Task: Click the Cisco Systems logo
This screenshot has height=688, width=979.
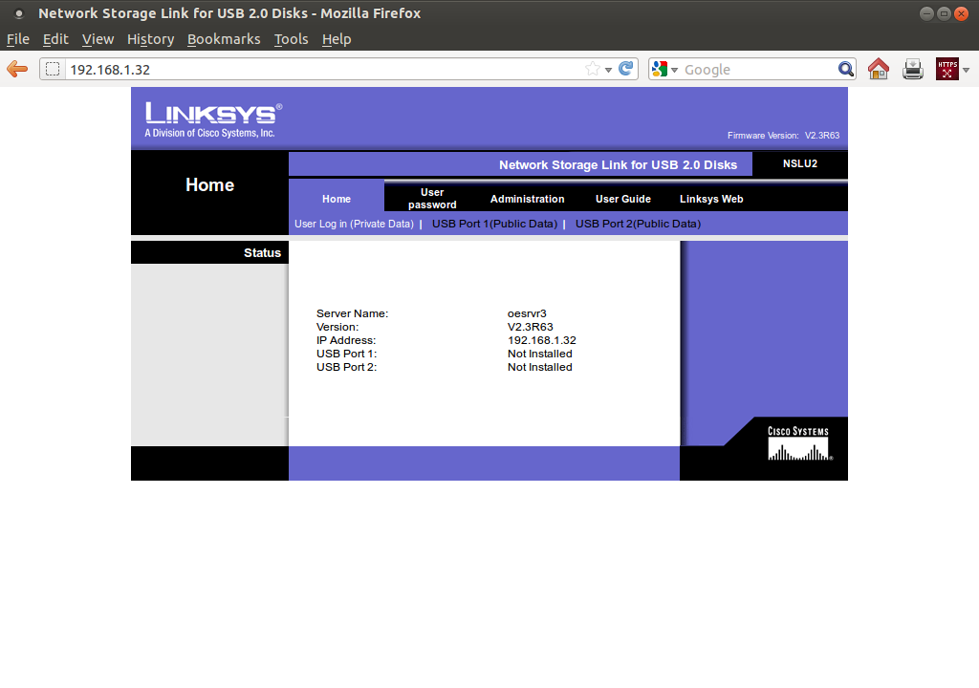Action: pos(799,441)
